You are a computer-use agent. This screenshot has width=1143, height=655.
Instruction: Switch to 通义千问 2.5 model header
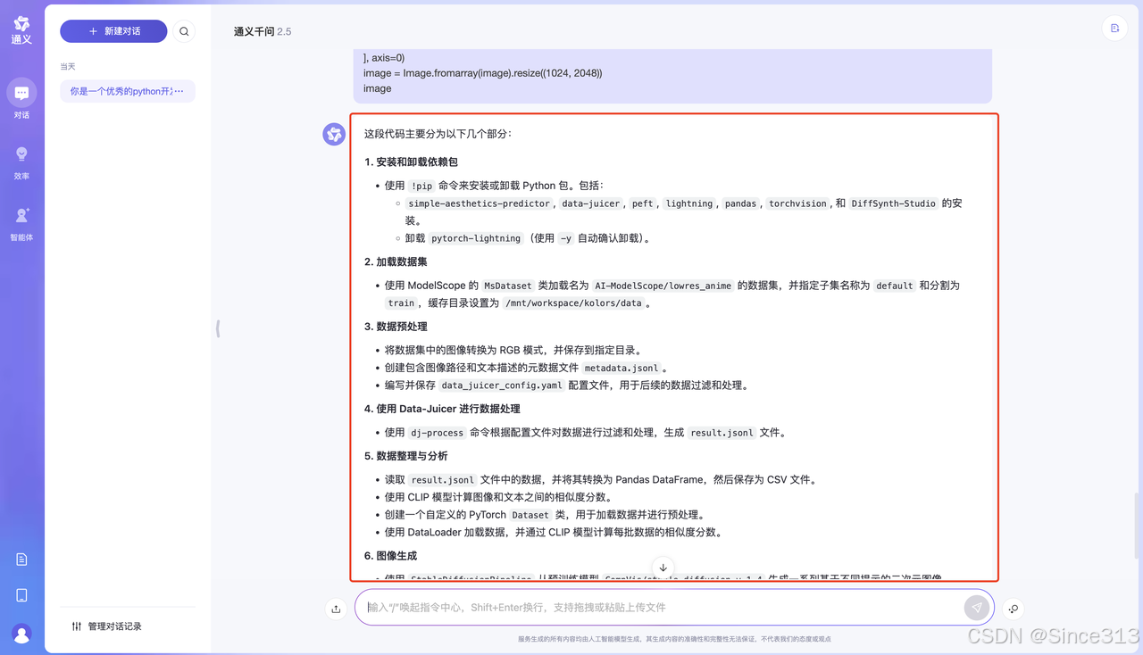point(262,30)
